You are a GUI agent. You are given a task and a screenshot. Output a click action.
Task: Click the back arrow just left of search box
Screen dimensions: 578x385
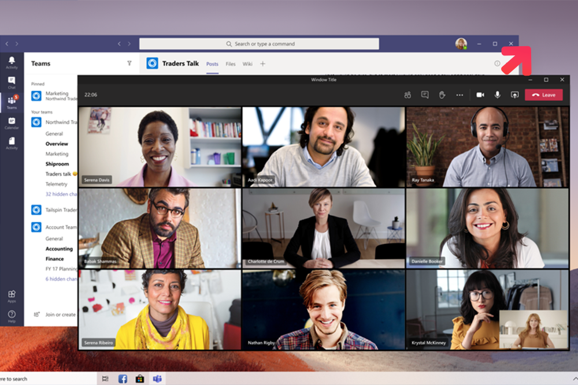119,44
